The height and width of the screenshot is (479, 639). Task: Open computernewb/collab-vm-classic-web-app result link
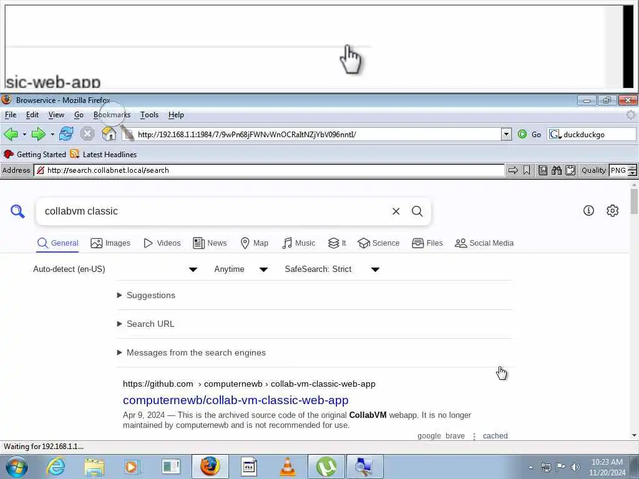(x=235, y=400)
